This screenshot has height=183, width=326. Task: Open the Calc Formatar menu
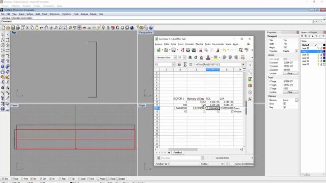coord(189,44)
